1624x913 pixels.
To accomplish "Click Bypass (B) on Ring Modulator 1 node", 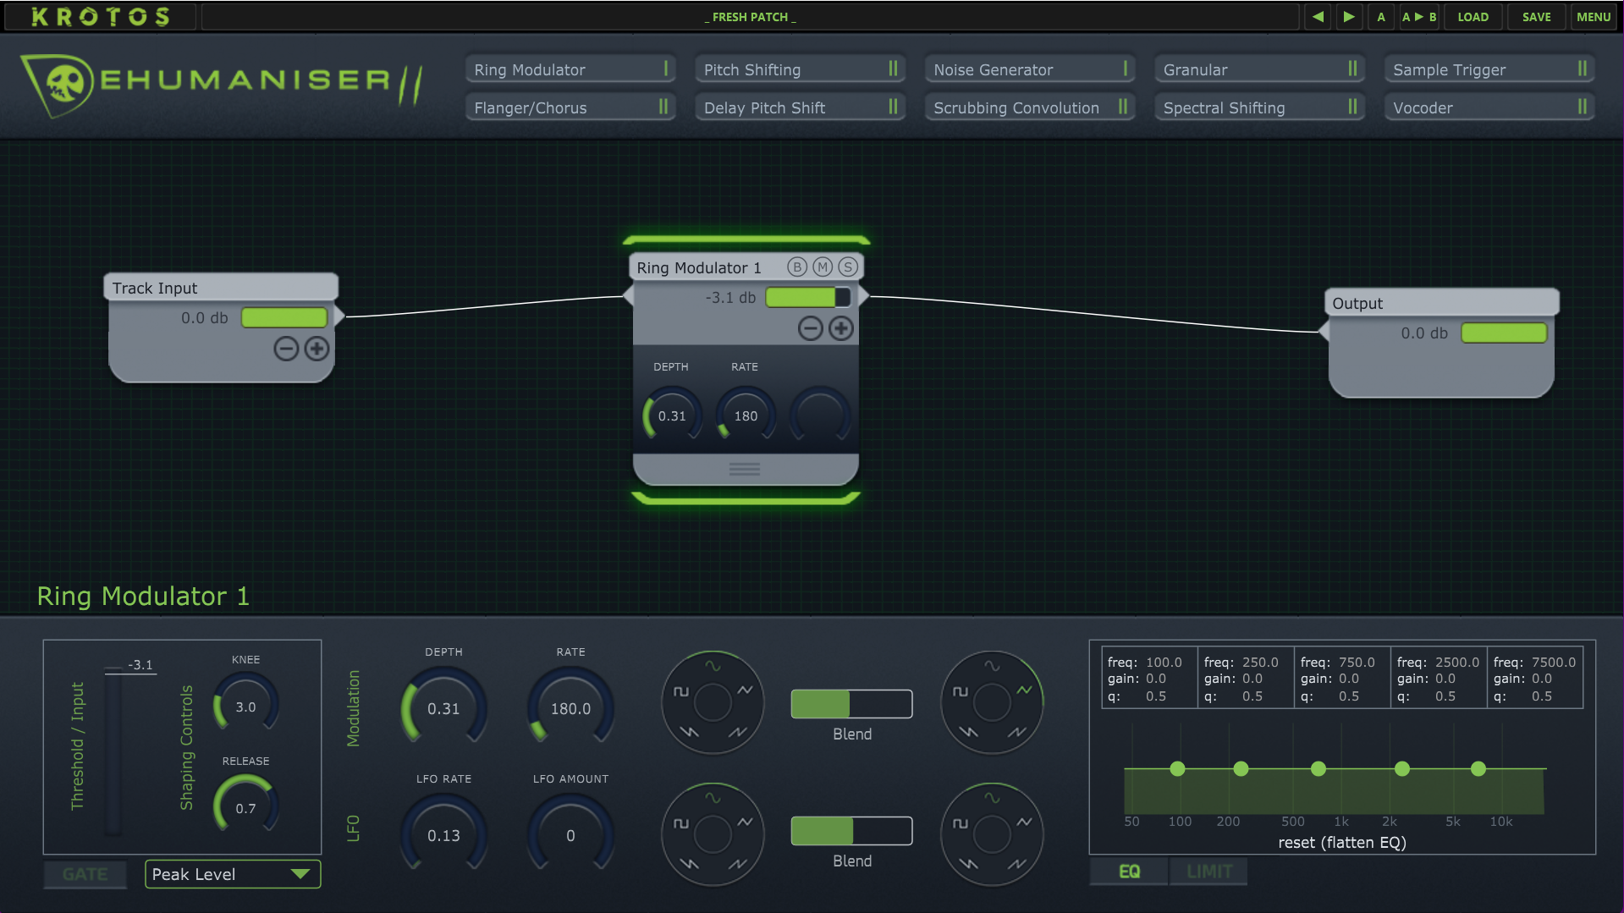I will [796, 267].
